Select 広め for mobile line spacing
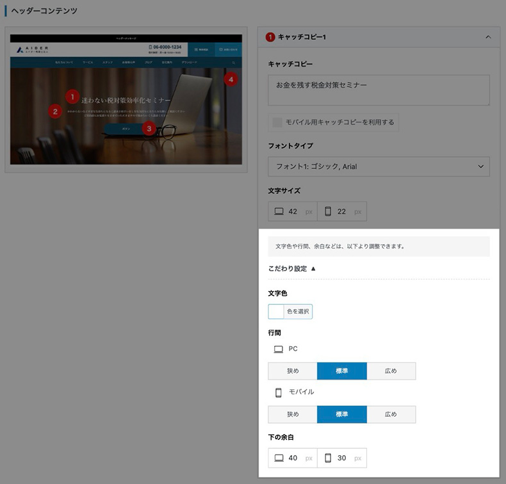506x484 pixels. click(x=391, y=414)
